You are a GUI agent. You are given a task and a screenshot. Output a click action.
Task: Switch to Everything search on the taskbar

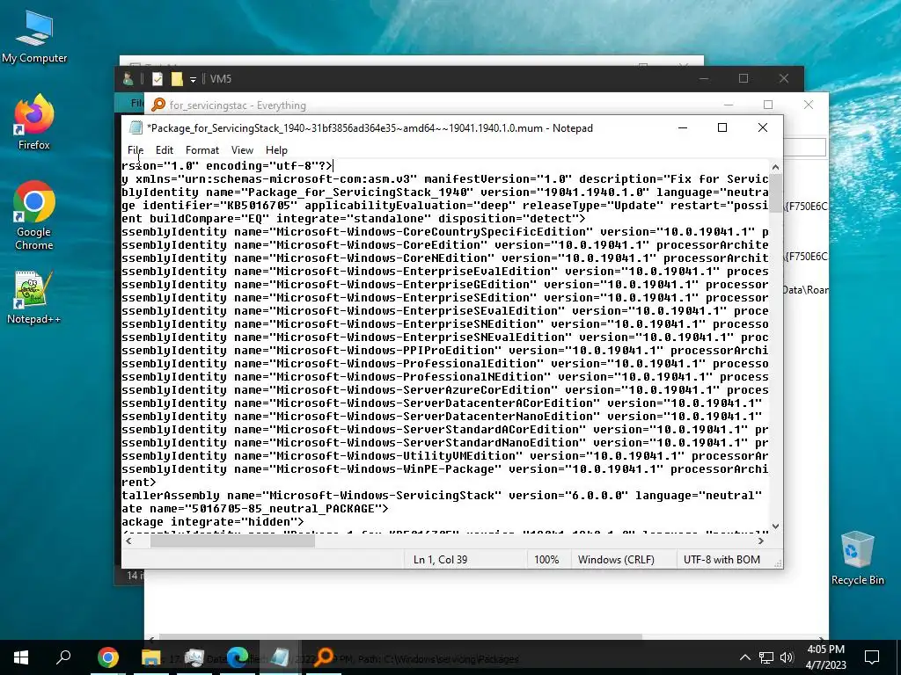pyautogui.click(x=324, y=657)
